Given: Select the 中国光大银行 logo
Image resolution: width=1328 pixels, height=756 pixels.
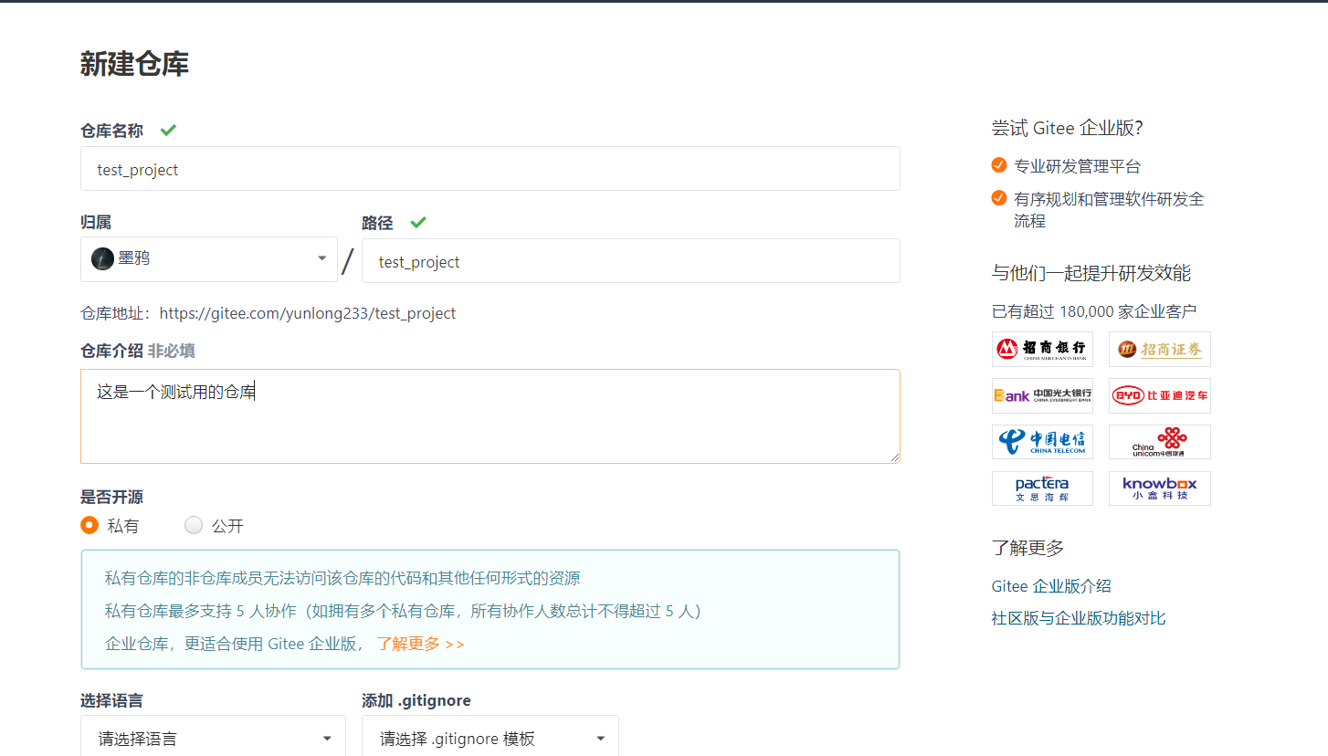Looking at the screenshot, I should pos(1042,395).
